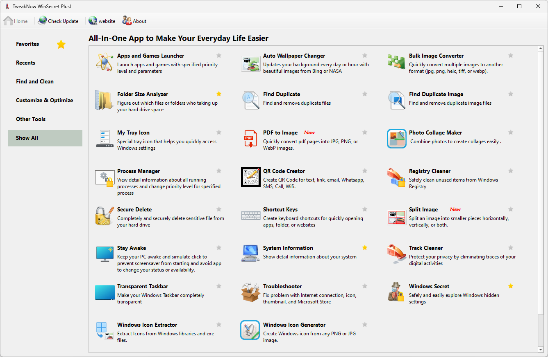Click the QR Code Creator icon
Viewport: 548px width, 357px height.
pos(250,177)
